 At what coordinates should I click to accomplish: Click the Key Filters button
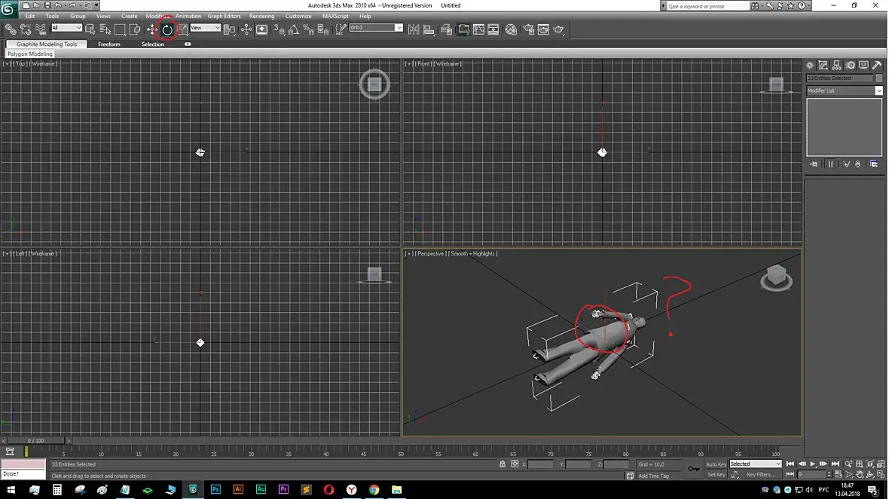pyautogui.click(x=760, y=475)
